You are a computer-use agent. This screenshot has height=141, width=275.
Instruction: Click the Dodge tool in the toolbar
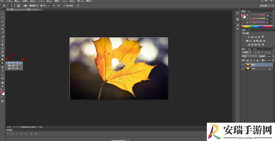(x=2, y=63)
